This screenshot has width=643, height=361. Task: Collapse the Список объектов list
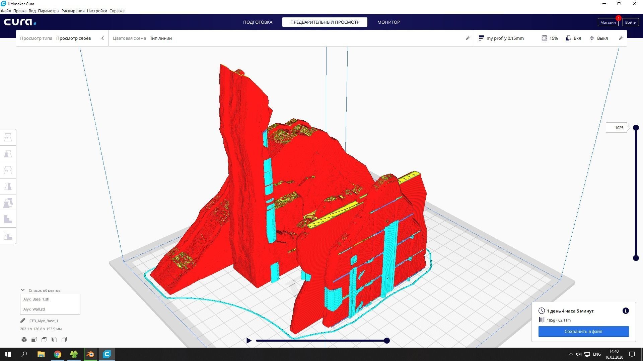click(23, 290)
